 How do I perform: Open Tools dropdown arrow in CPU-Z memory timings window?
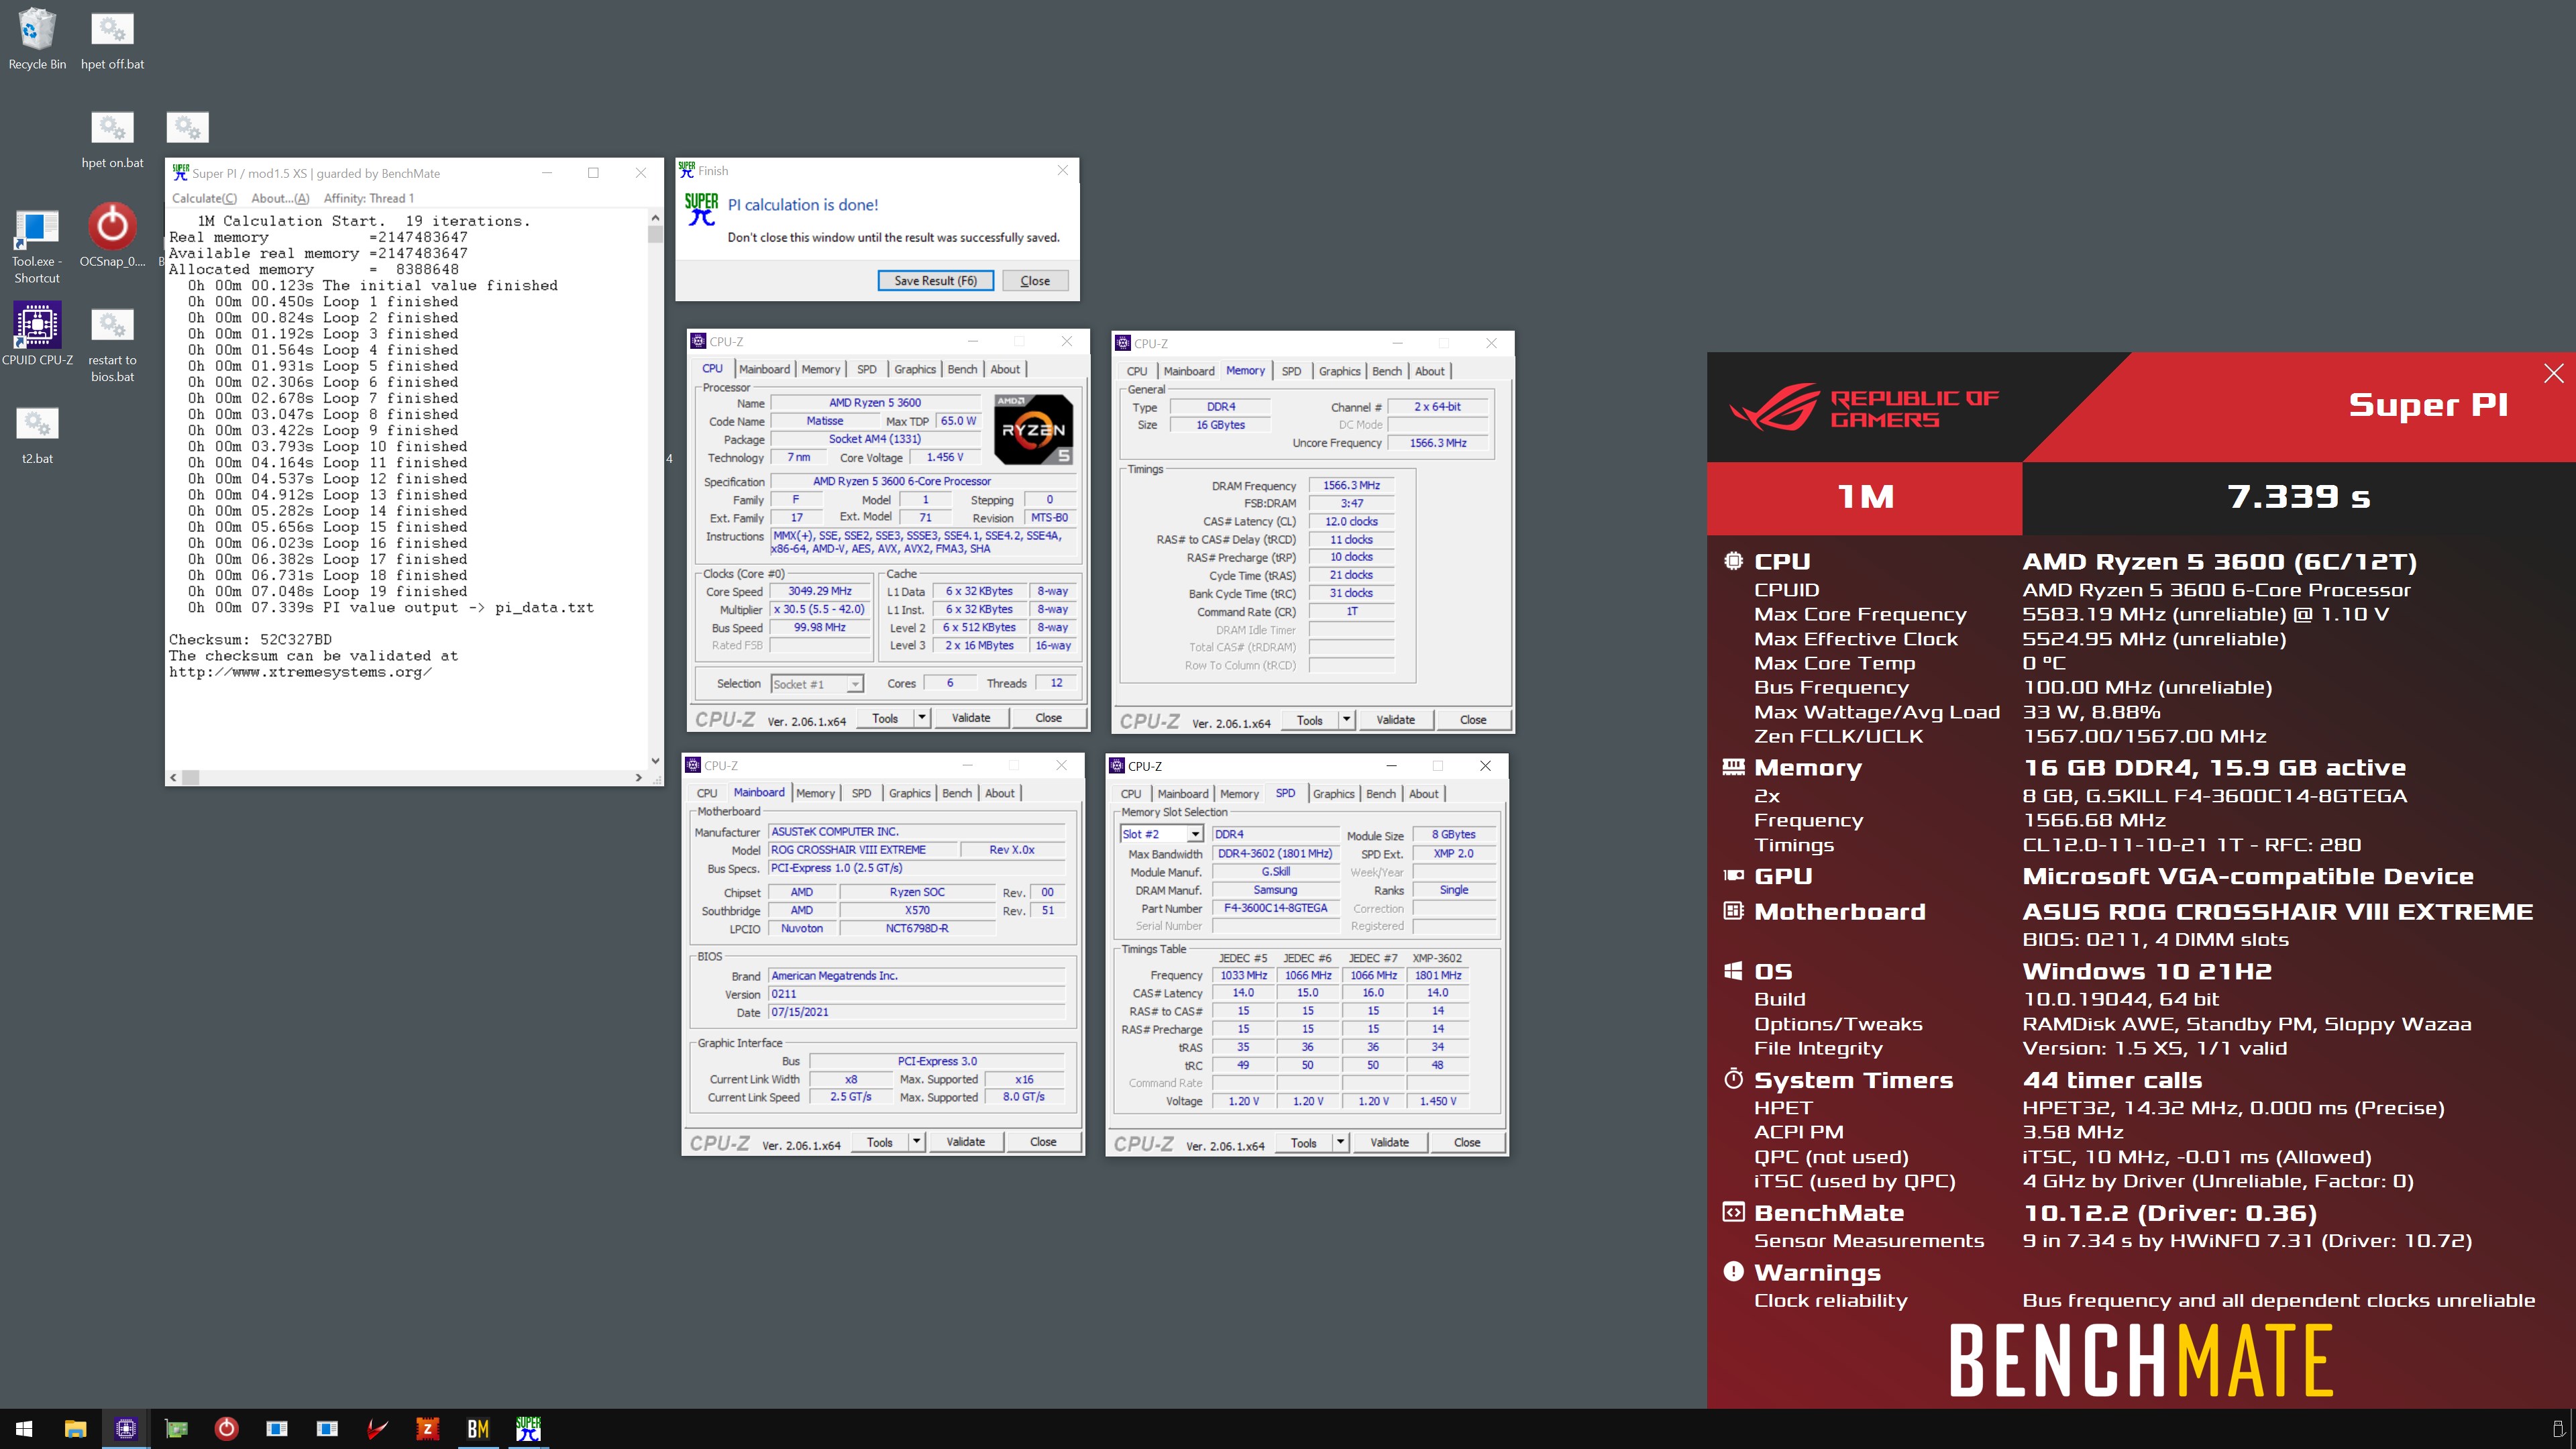pos(1346,720)
